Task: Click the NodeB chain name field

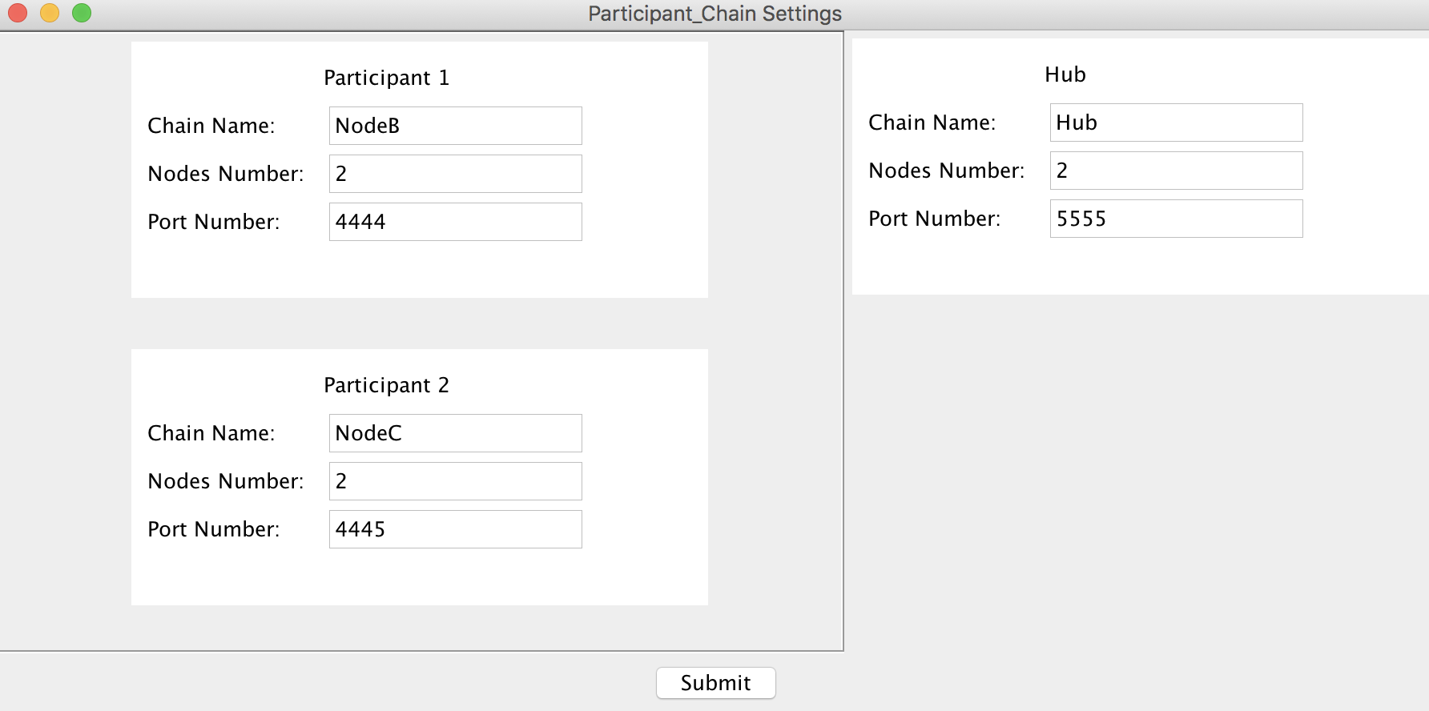Action: 455,126
